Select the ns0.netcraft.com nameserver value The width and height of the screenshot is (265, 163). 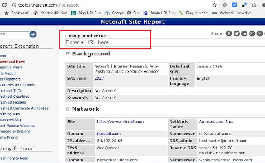pos(215,134)
